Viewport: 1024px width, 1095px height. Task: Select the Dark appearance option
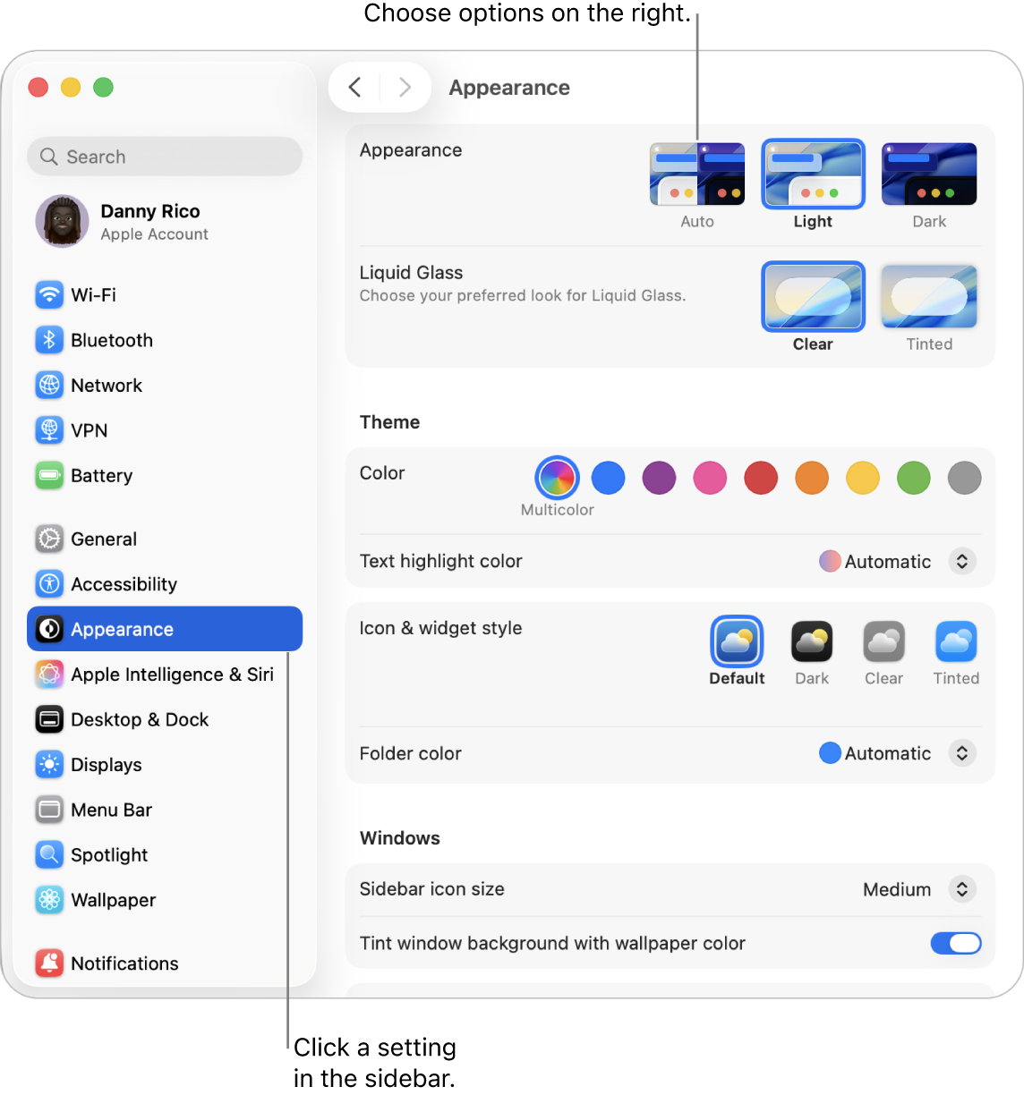pos(928,174)
